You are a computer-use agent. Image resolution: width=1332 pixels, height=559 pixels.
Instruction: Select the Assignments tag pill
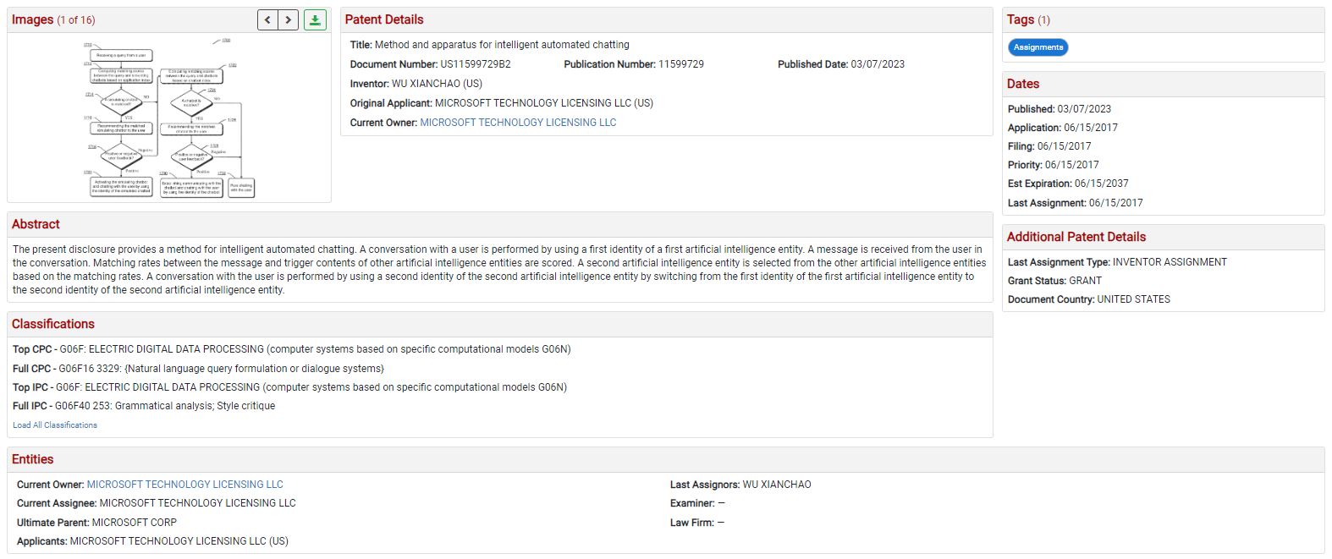pyautogui.click(x=1038, y=47)
